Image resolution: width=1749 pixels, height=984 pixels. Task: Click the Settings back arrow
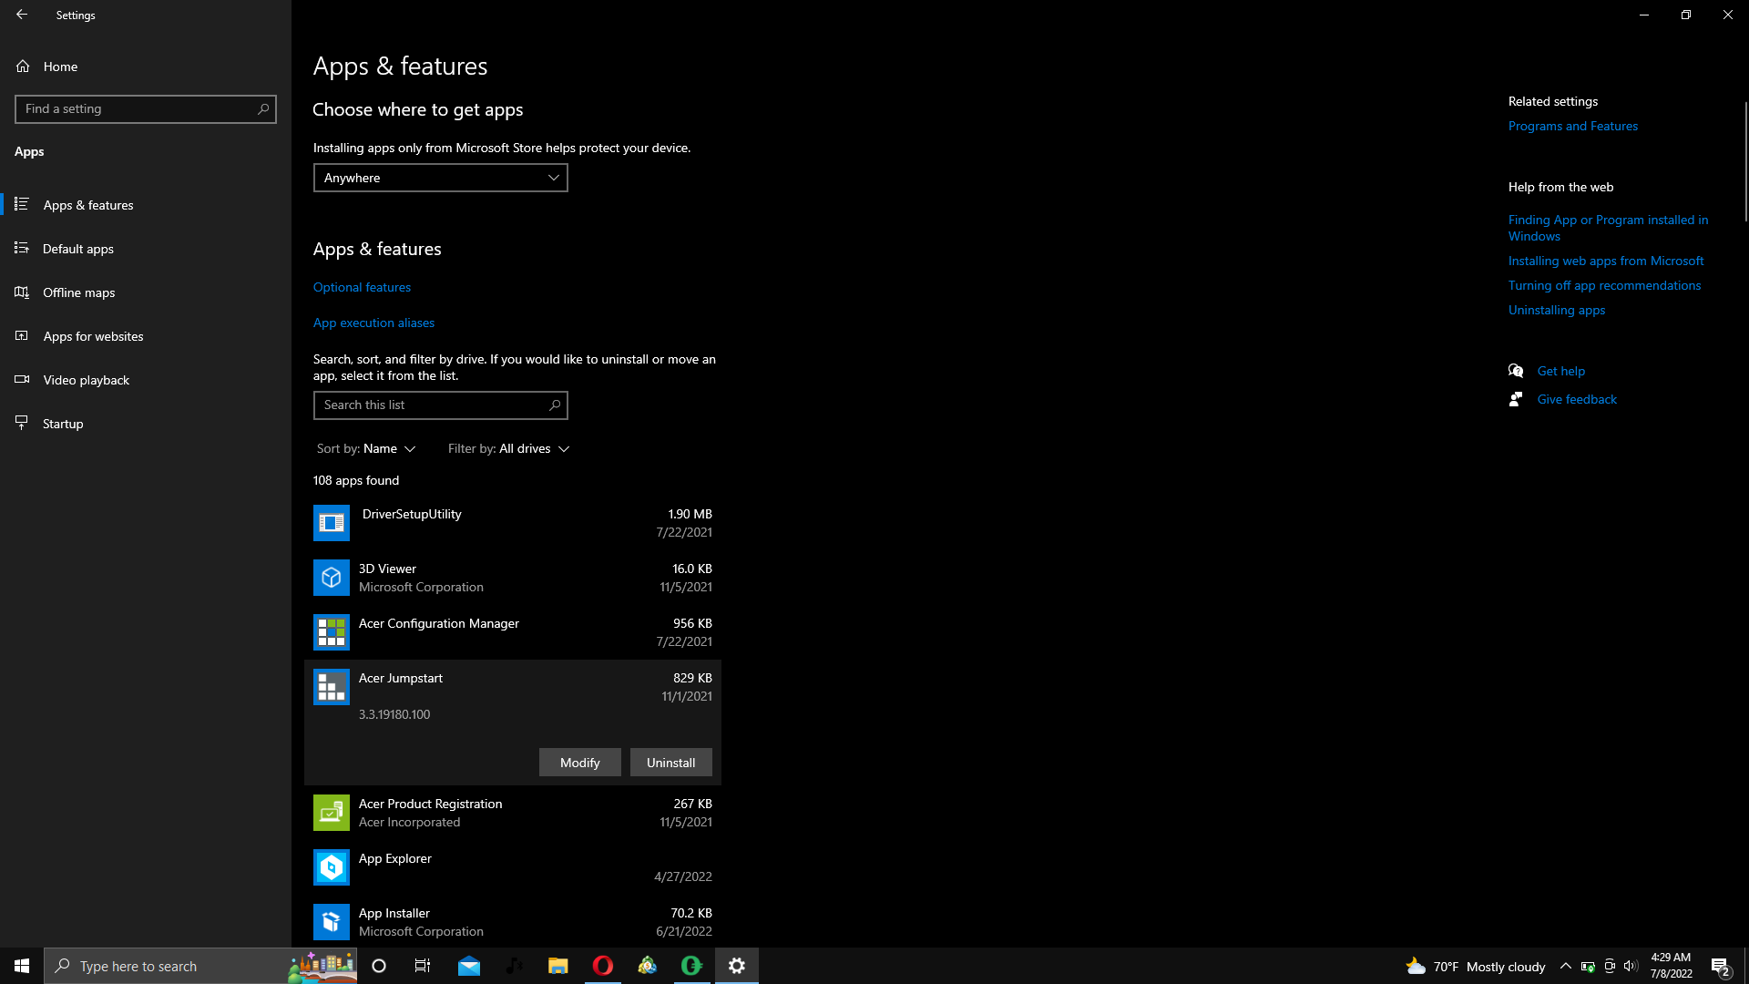[22, 15]
